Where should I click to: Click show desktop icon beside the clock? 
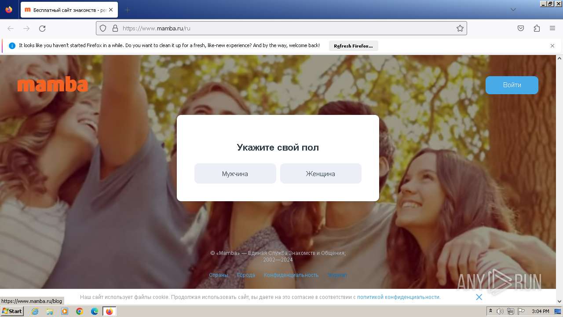point(558,311)
